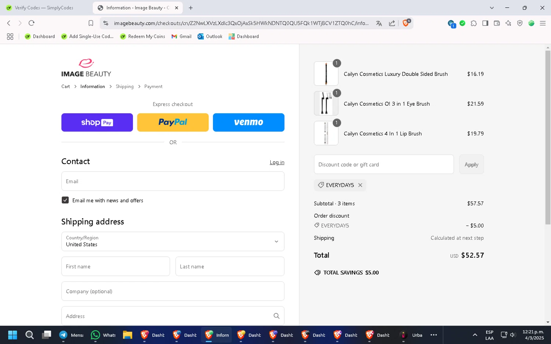Click the Image Beauty logo

click(x=86, y=68)
